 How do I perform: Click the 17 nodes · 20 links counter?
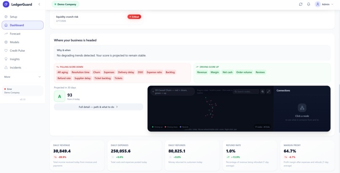(x=262, y=127)
